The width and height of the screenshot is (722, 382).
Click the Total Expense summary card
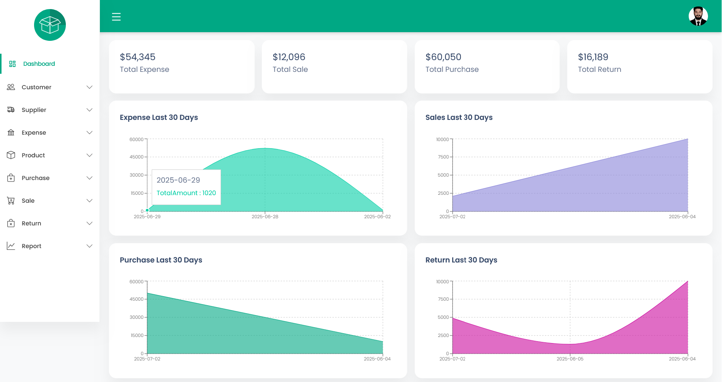coord(182,67)
